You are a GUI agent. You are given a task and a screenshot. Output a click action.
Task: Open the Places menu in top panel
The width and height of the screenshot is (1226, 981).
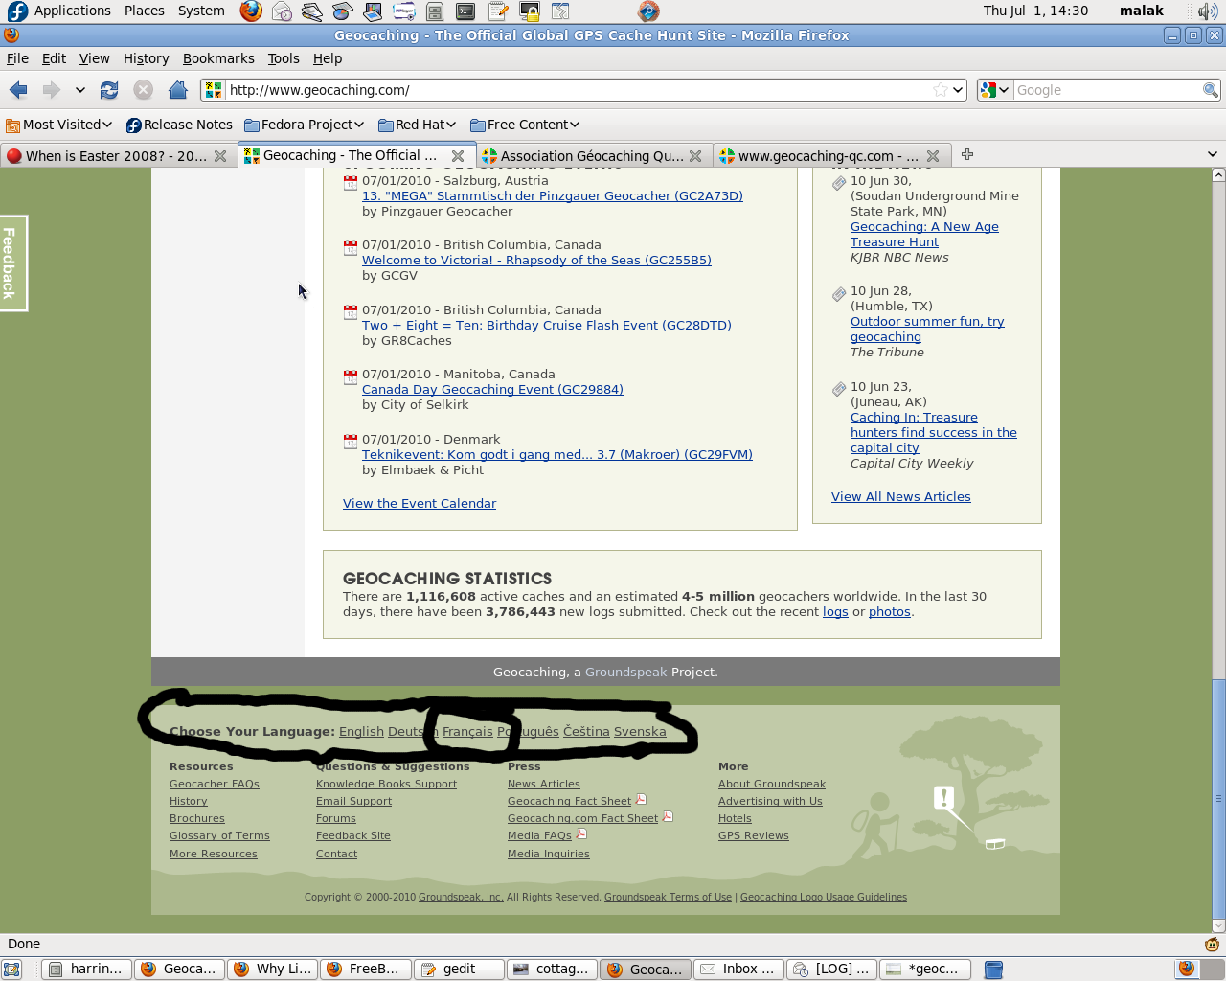[145, 11]
